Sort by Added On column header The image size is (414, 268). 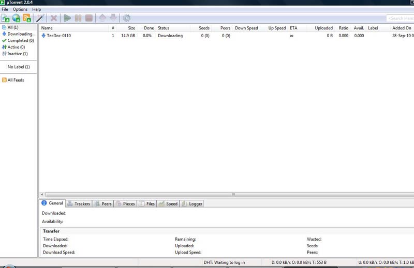click(x=402, y=28)
